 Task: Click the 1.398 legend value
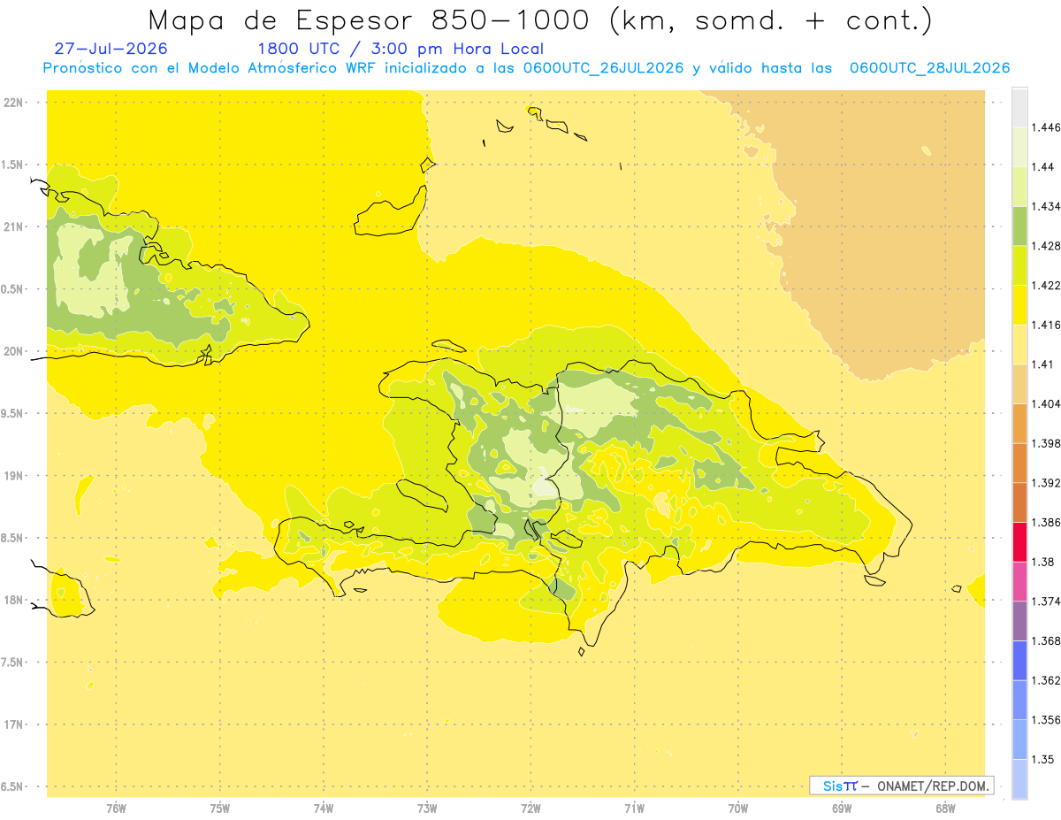coord(1048,443)
